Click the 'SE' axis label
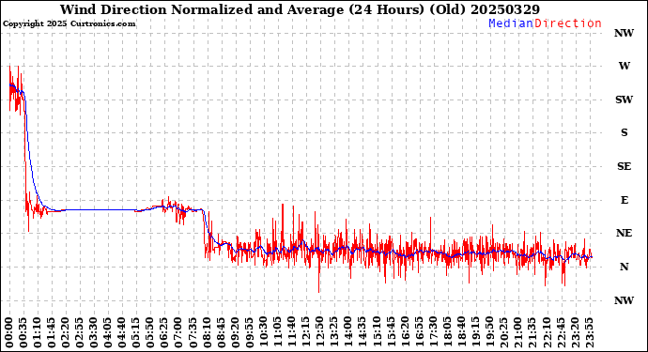This screenshot has height=352, width=648. click(624, 166)
